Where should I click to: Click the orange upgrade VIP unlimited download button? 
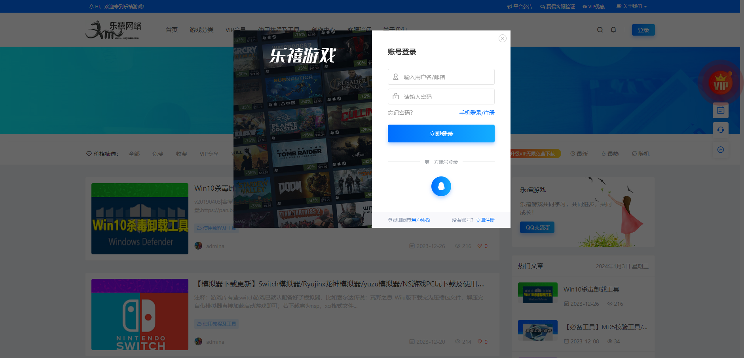point(535,153)
